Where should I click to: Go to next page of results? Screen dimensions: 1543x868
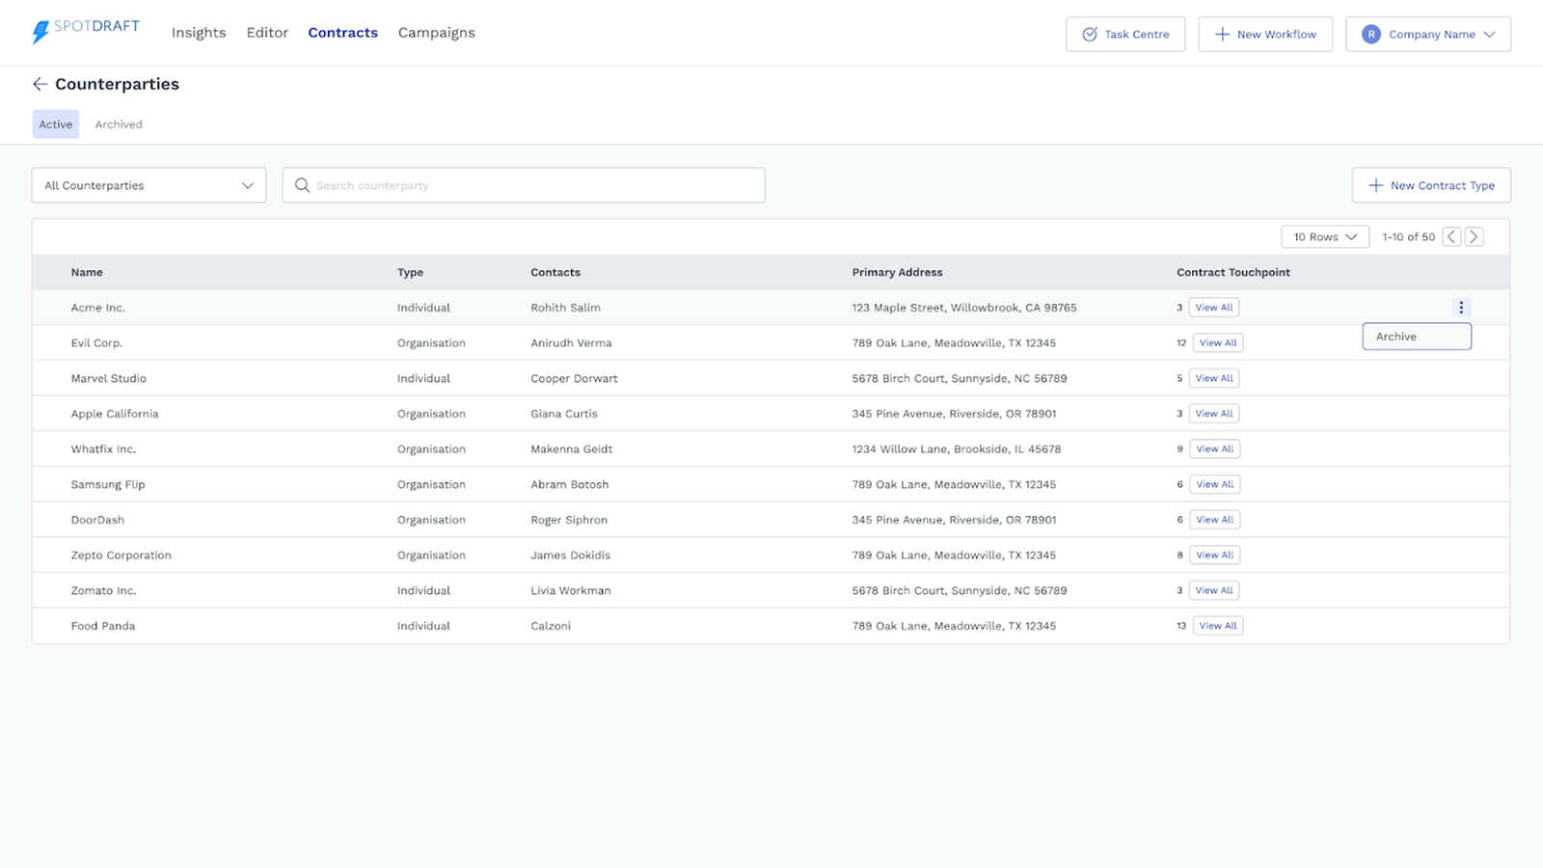[x=1474, y=236]
